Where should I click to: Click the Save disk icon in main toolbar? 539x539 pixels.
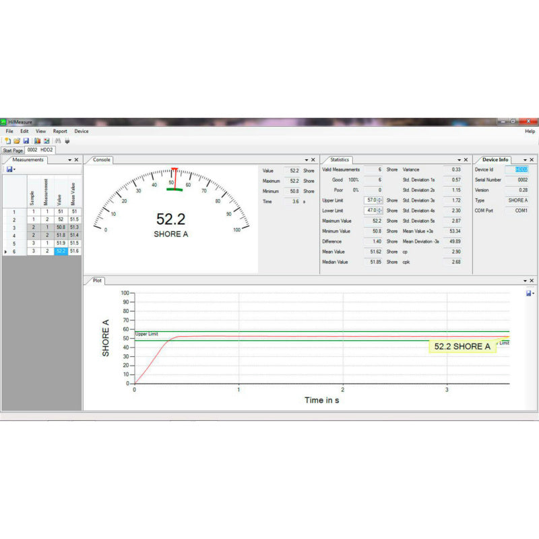26,140
